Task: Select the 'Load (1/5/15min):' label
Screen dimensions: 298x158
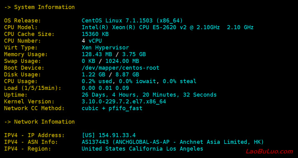Action: tap(33, 88)
